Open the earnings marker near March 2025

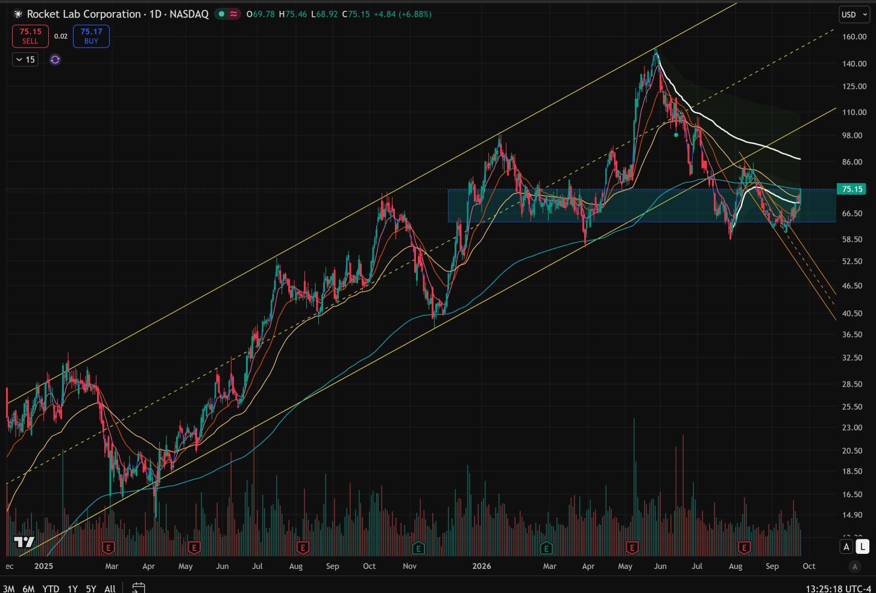109,548
